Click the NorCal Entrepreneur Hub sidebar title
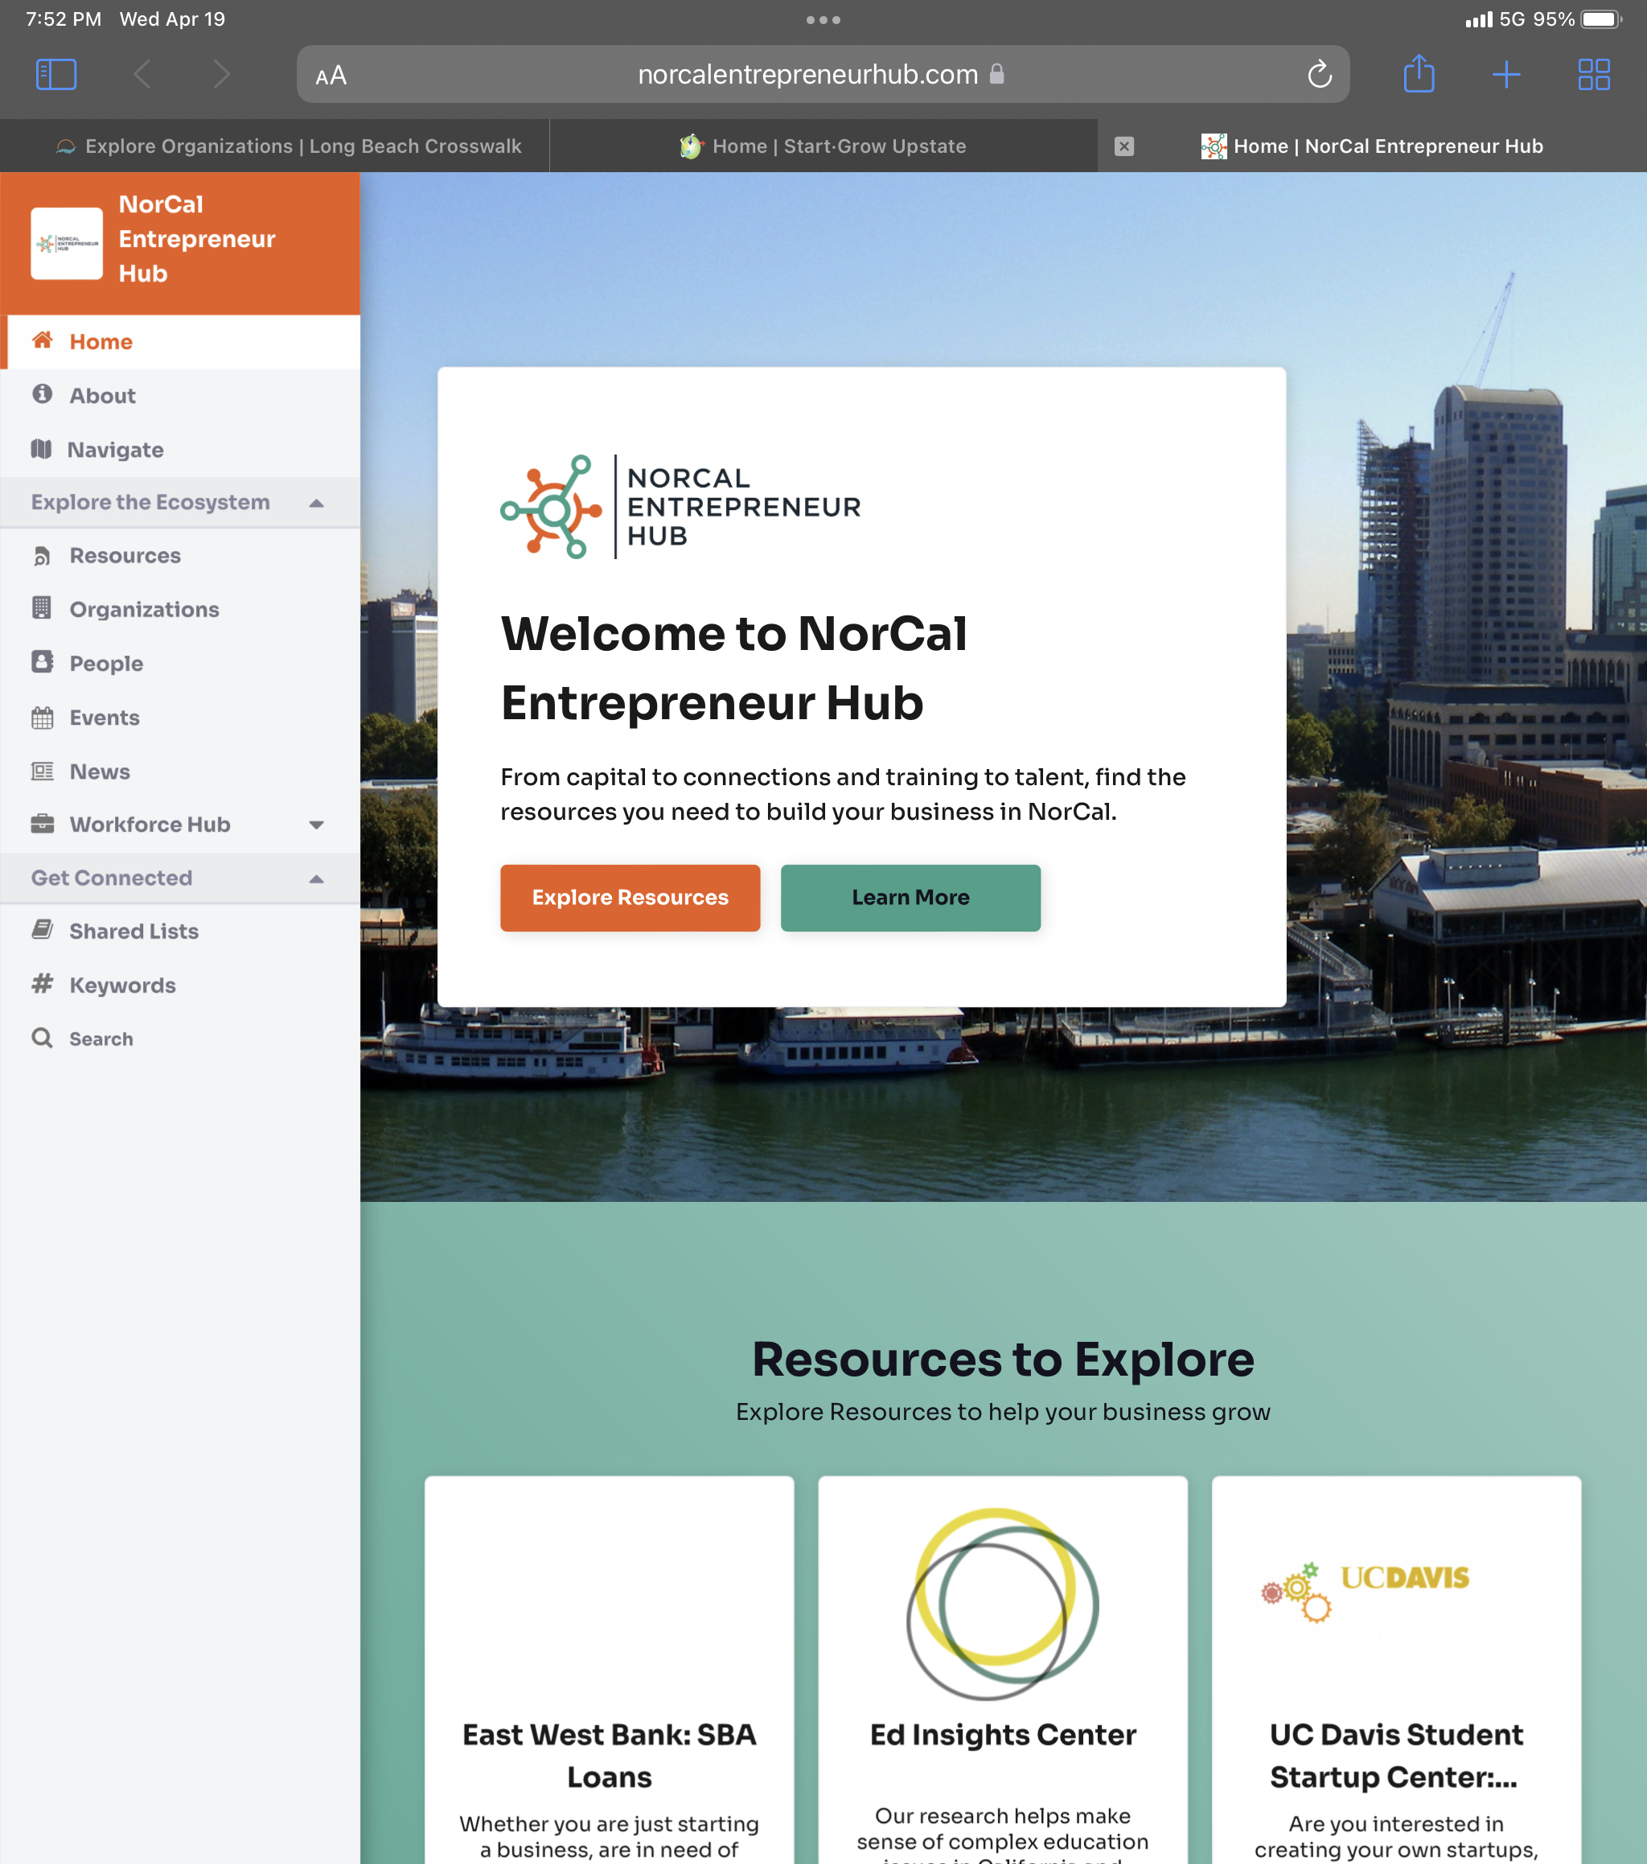Image resolution: width=1647 pixels, height=1864 pixels. click(x=197, y=239)
